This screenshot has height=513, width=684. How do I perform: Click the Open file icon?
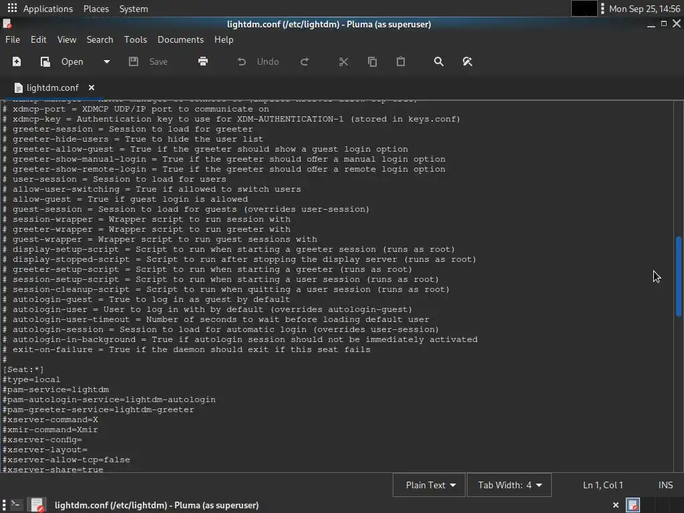click(x=45, y=61)
